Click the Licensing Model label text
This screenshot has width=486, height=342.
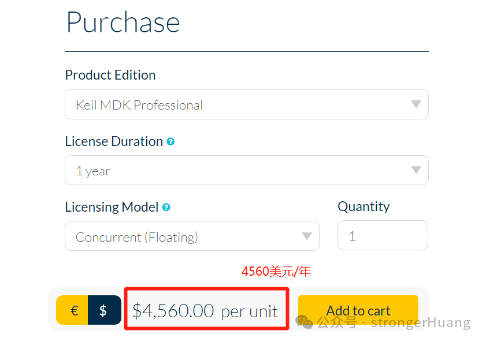(x=112, y=207)
